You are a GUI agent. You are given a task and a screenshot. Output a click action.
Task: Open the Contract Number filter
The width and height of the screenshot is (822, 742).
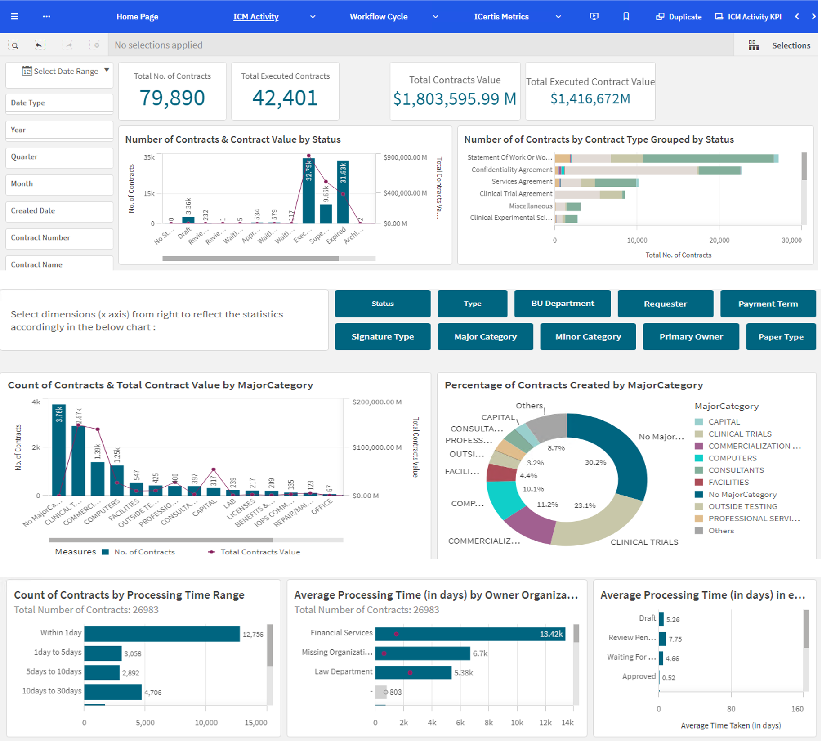[59, 237]
